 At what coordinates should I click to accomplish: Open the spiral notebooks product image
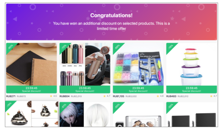tap(31, 64)
